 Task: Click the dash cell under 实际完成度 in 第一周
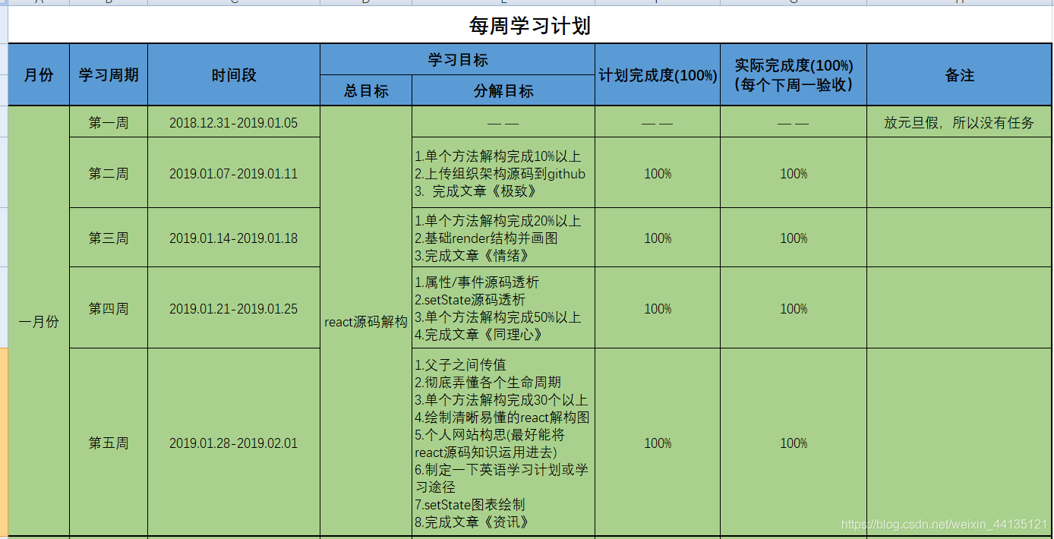click(794, 122)
